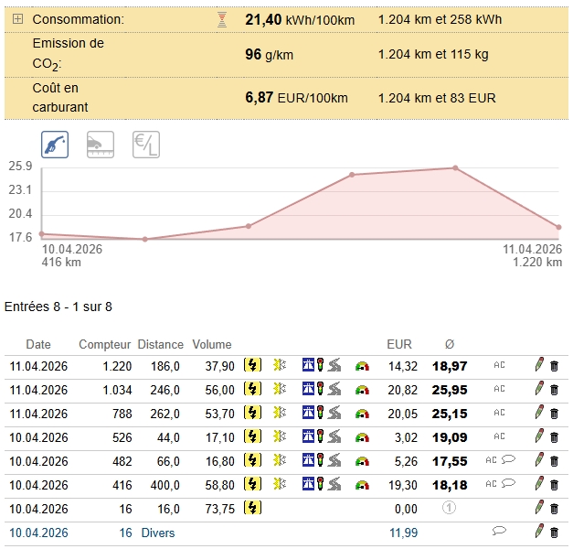Click the AC indicator on the 25,95 entry
Screen dimensions: 573x549
point(499,390)
